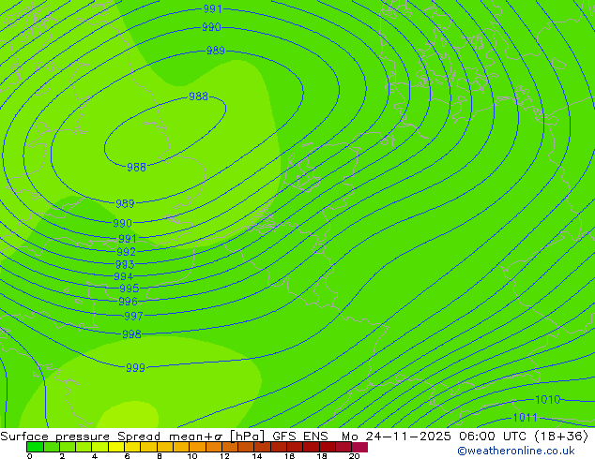Image resolution: width=595 pixels, height=459 pixels.
Task: Select the dark green legend swatch above label 0
Action: point(35,447)
